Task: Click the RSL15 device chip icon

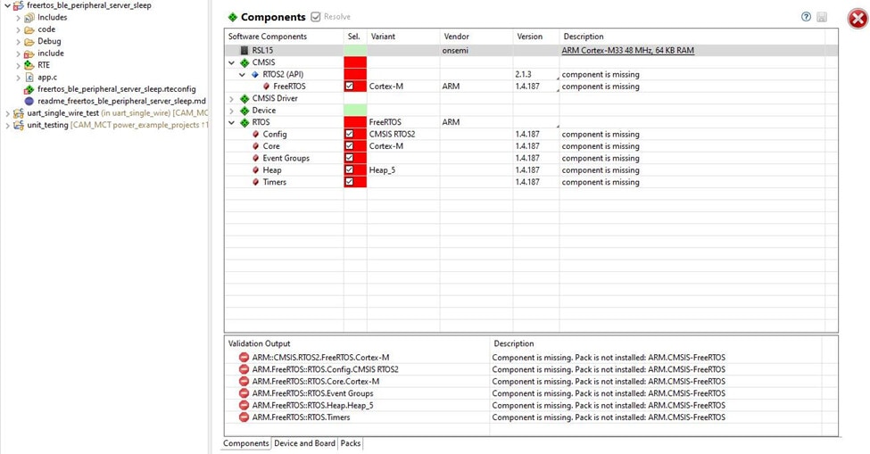Action: point(244,51)
